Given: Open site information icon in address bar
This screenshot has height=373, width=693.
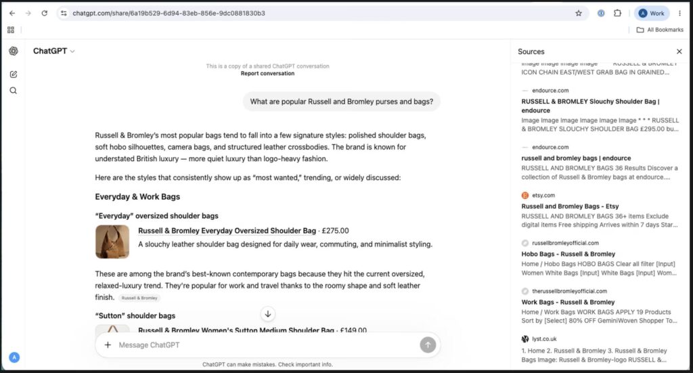Looking at the screenshot, I should [x=64, y=14].
